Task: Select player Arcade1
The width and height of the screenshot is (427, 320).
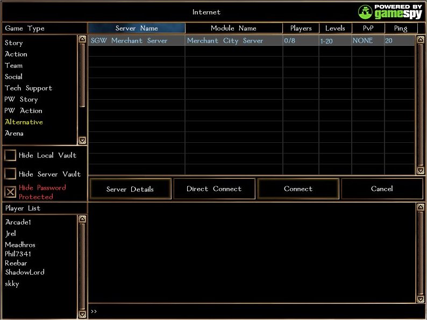Action: (x=18, y=222)
